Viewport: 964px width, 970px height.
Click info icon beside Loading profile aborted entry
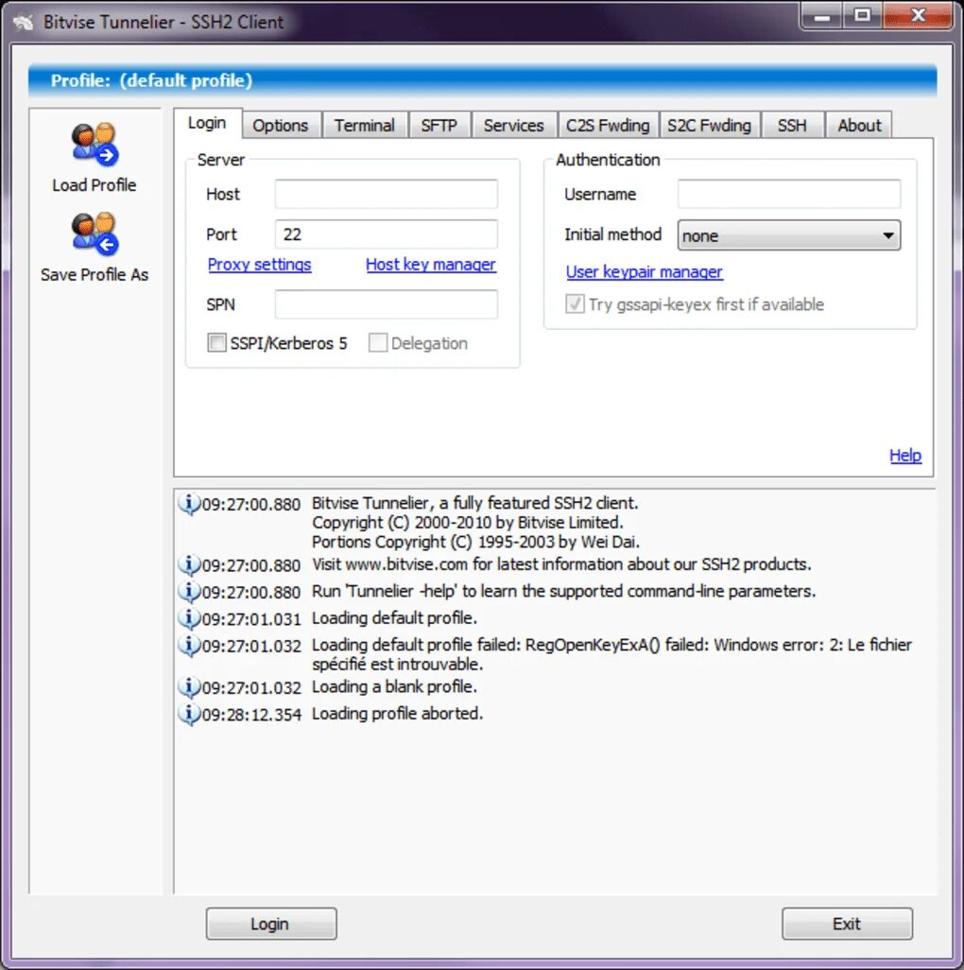tap(189, 715)
